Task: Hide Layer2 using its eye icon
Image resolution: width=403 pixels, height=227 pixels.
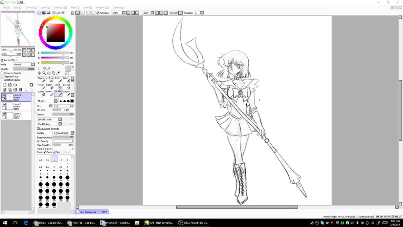Action: point(4,104)
